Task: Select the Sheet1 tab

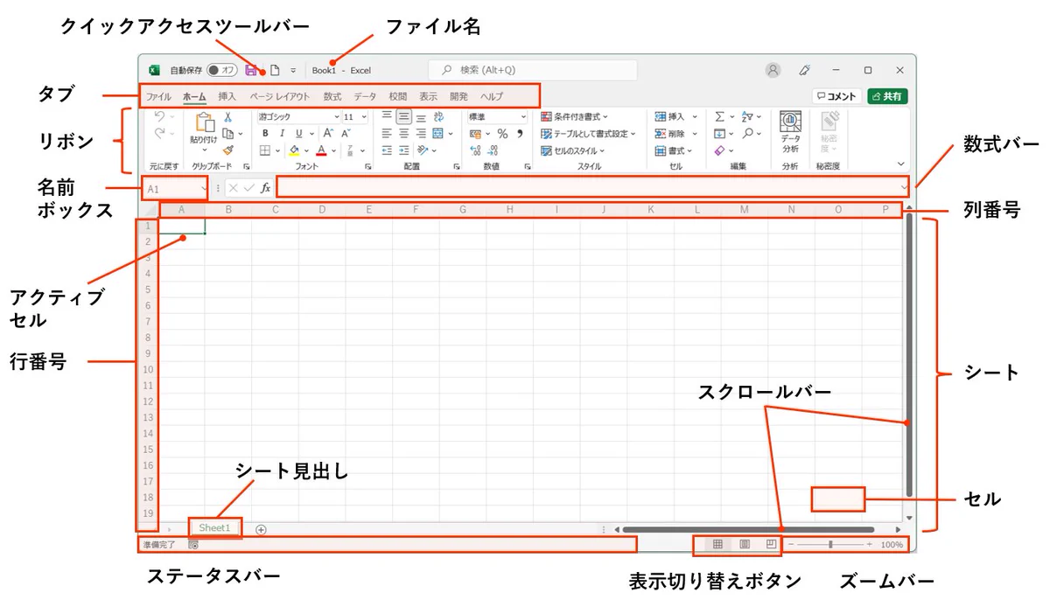Action: (x=214, y=527)
